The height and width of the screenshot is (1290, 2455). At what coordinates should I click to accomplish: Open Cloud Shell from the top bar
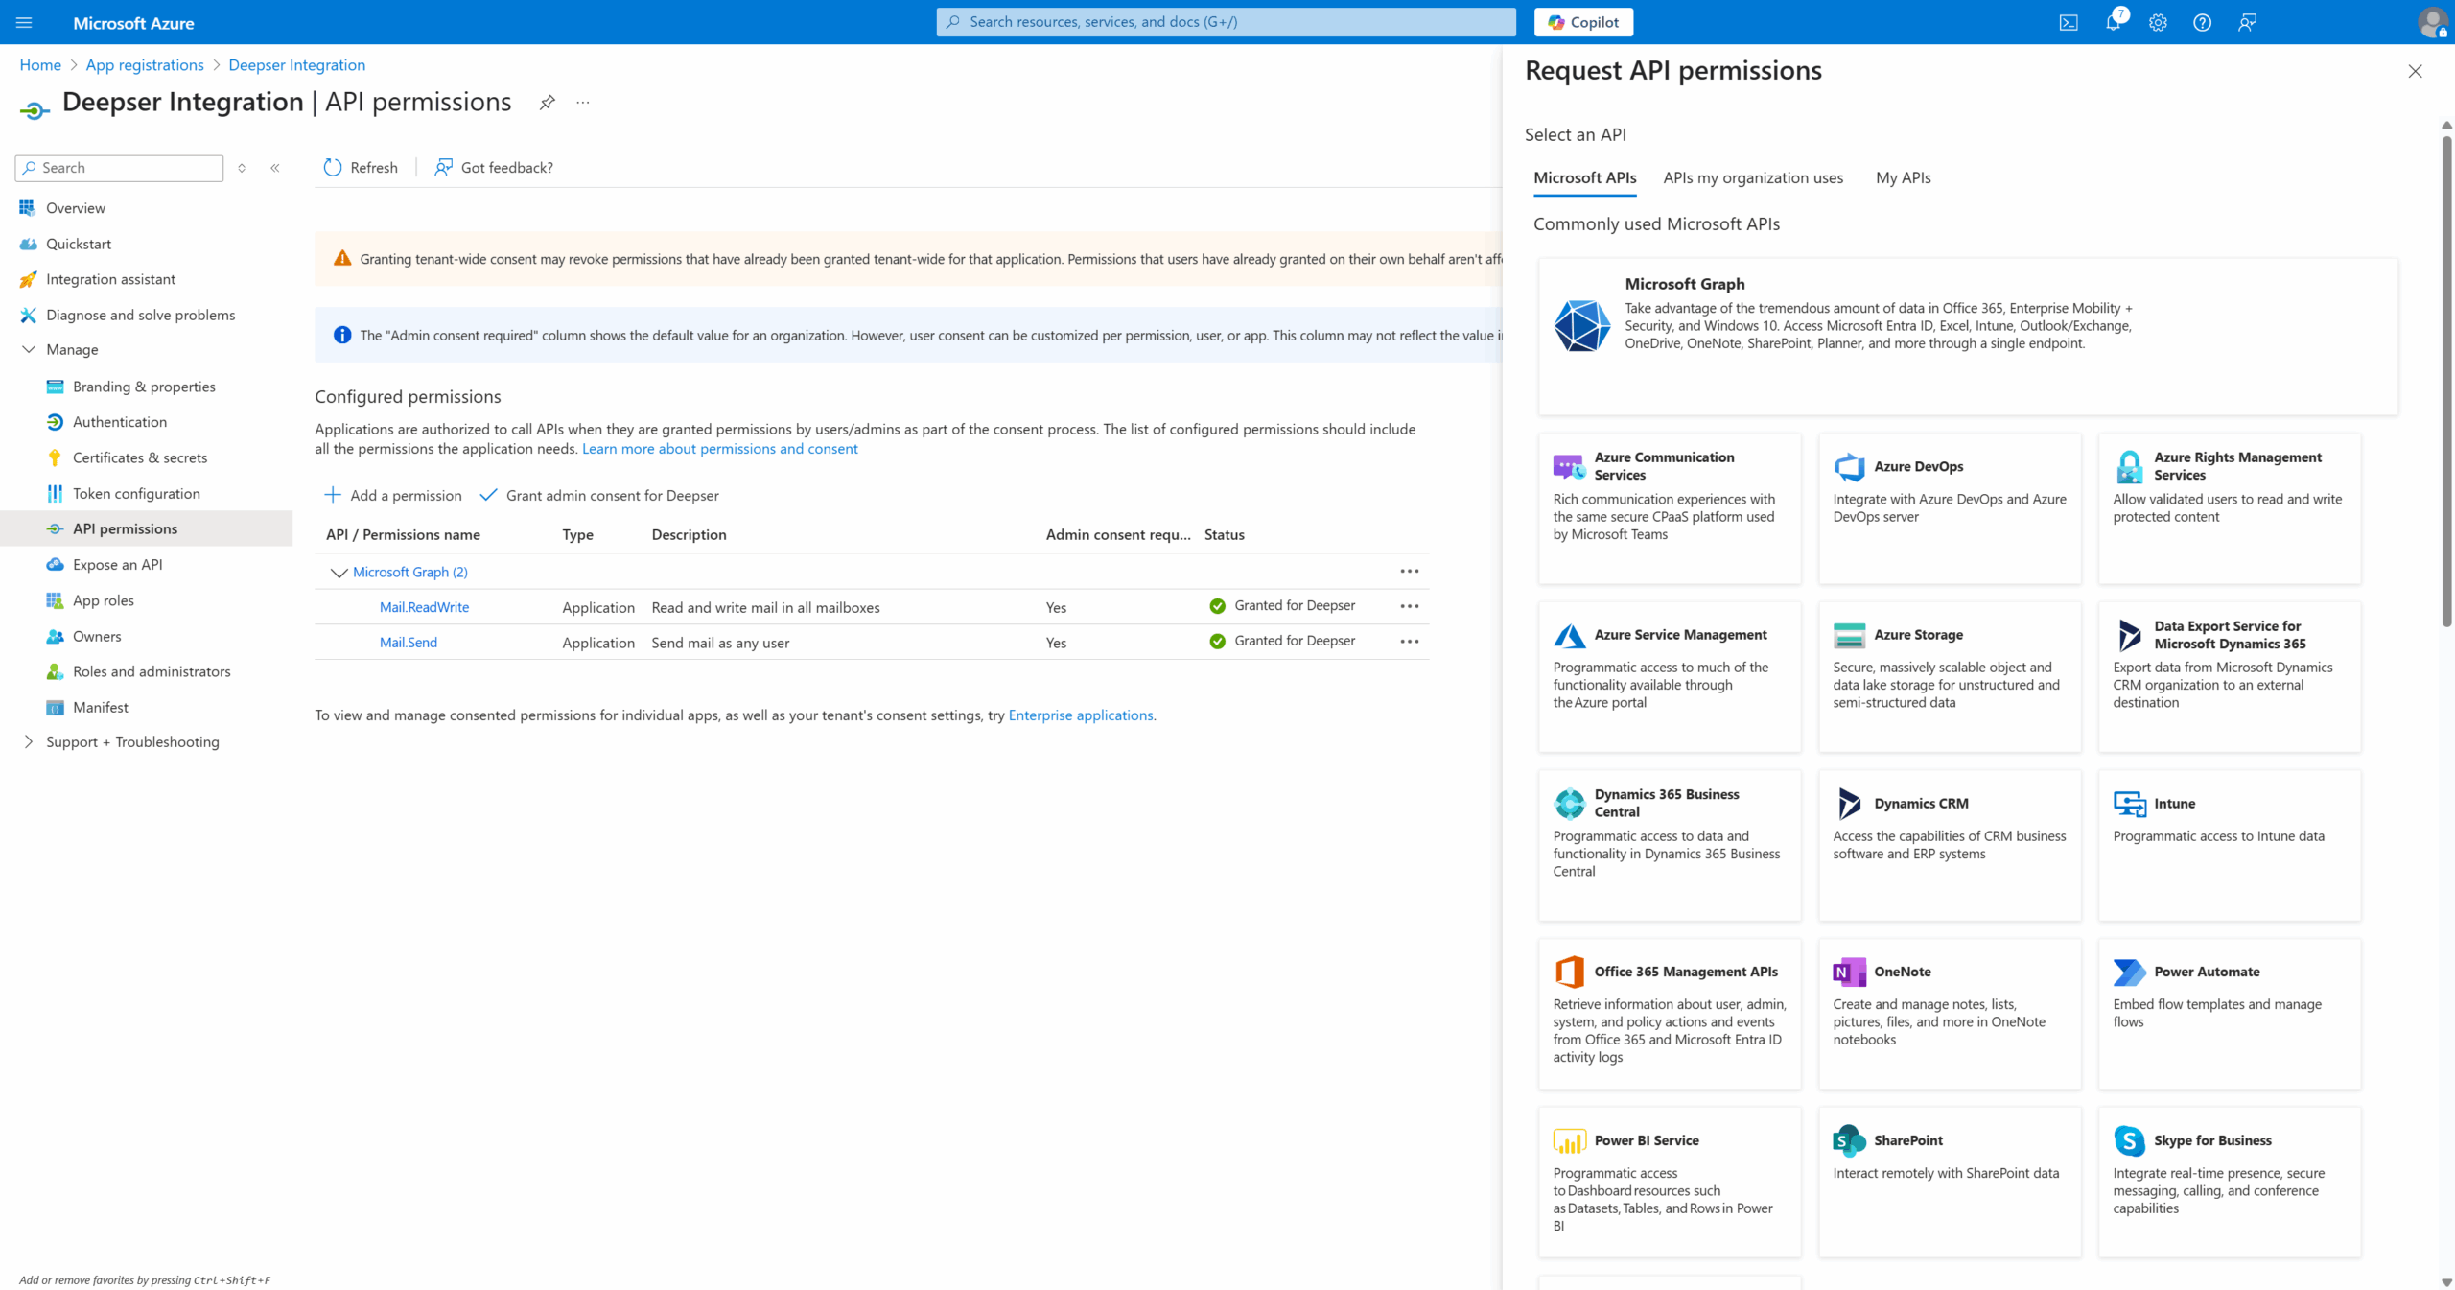(x=2069, y=22)
